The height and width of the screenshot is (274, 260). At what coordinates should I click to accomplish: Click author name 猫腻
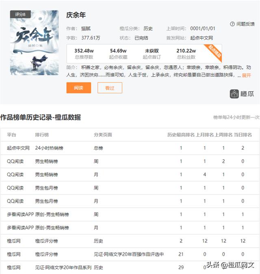pyautogui.click(x=86, y=28)
